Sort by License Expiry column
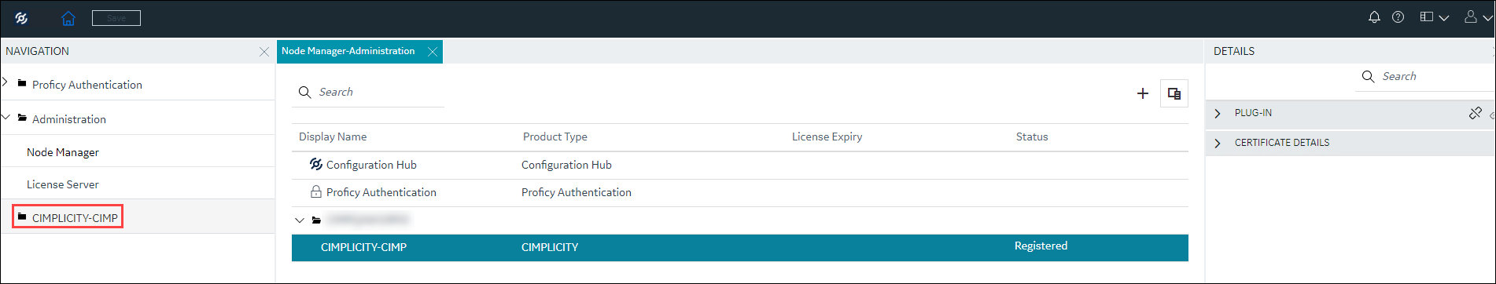Image resolution: width=1496 pixels, height=284 pixels. pyautogui.click(x=827, y=137)
